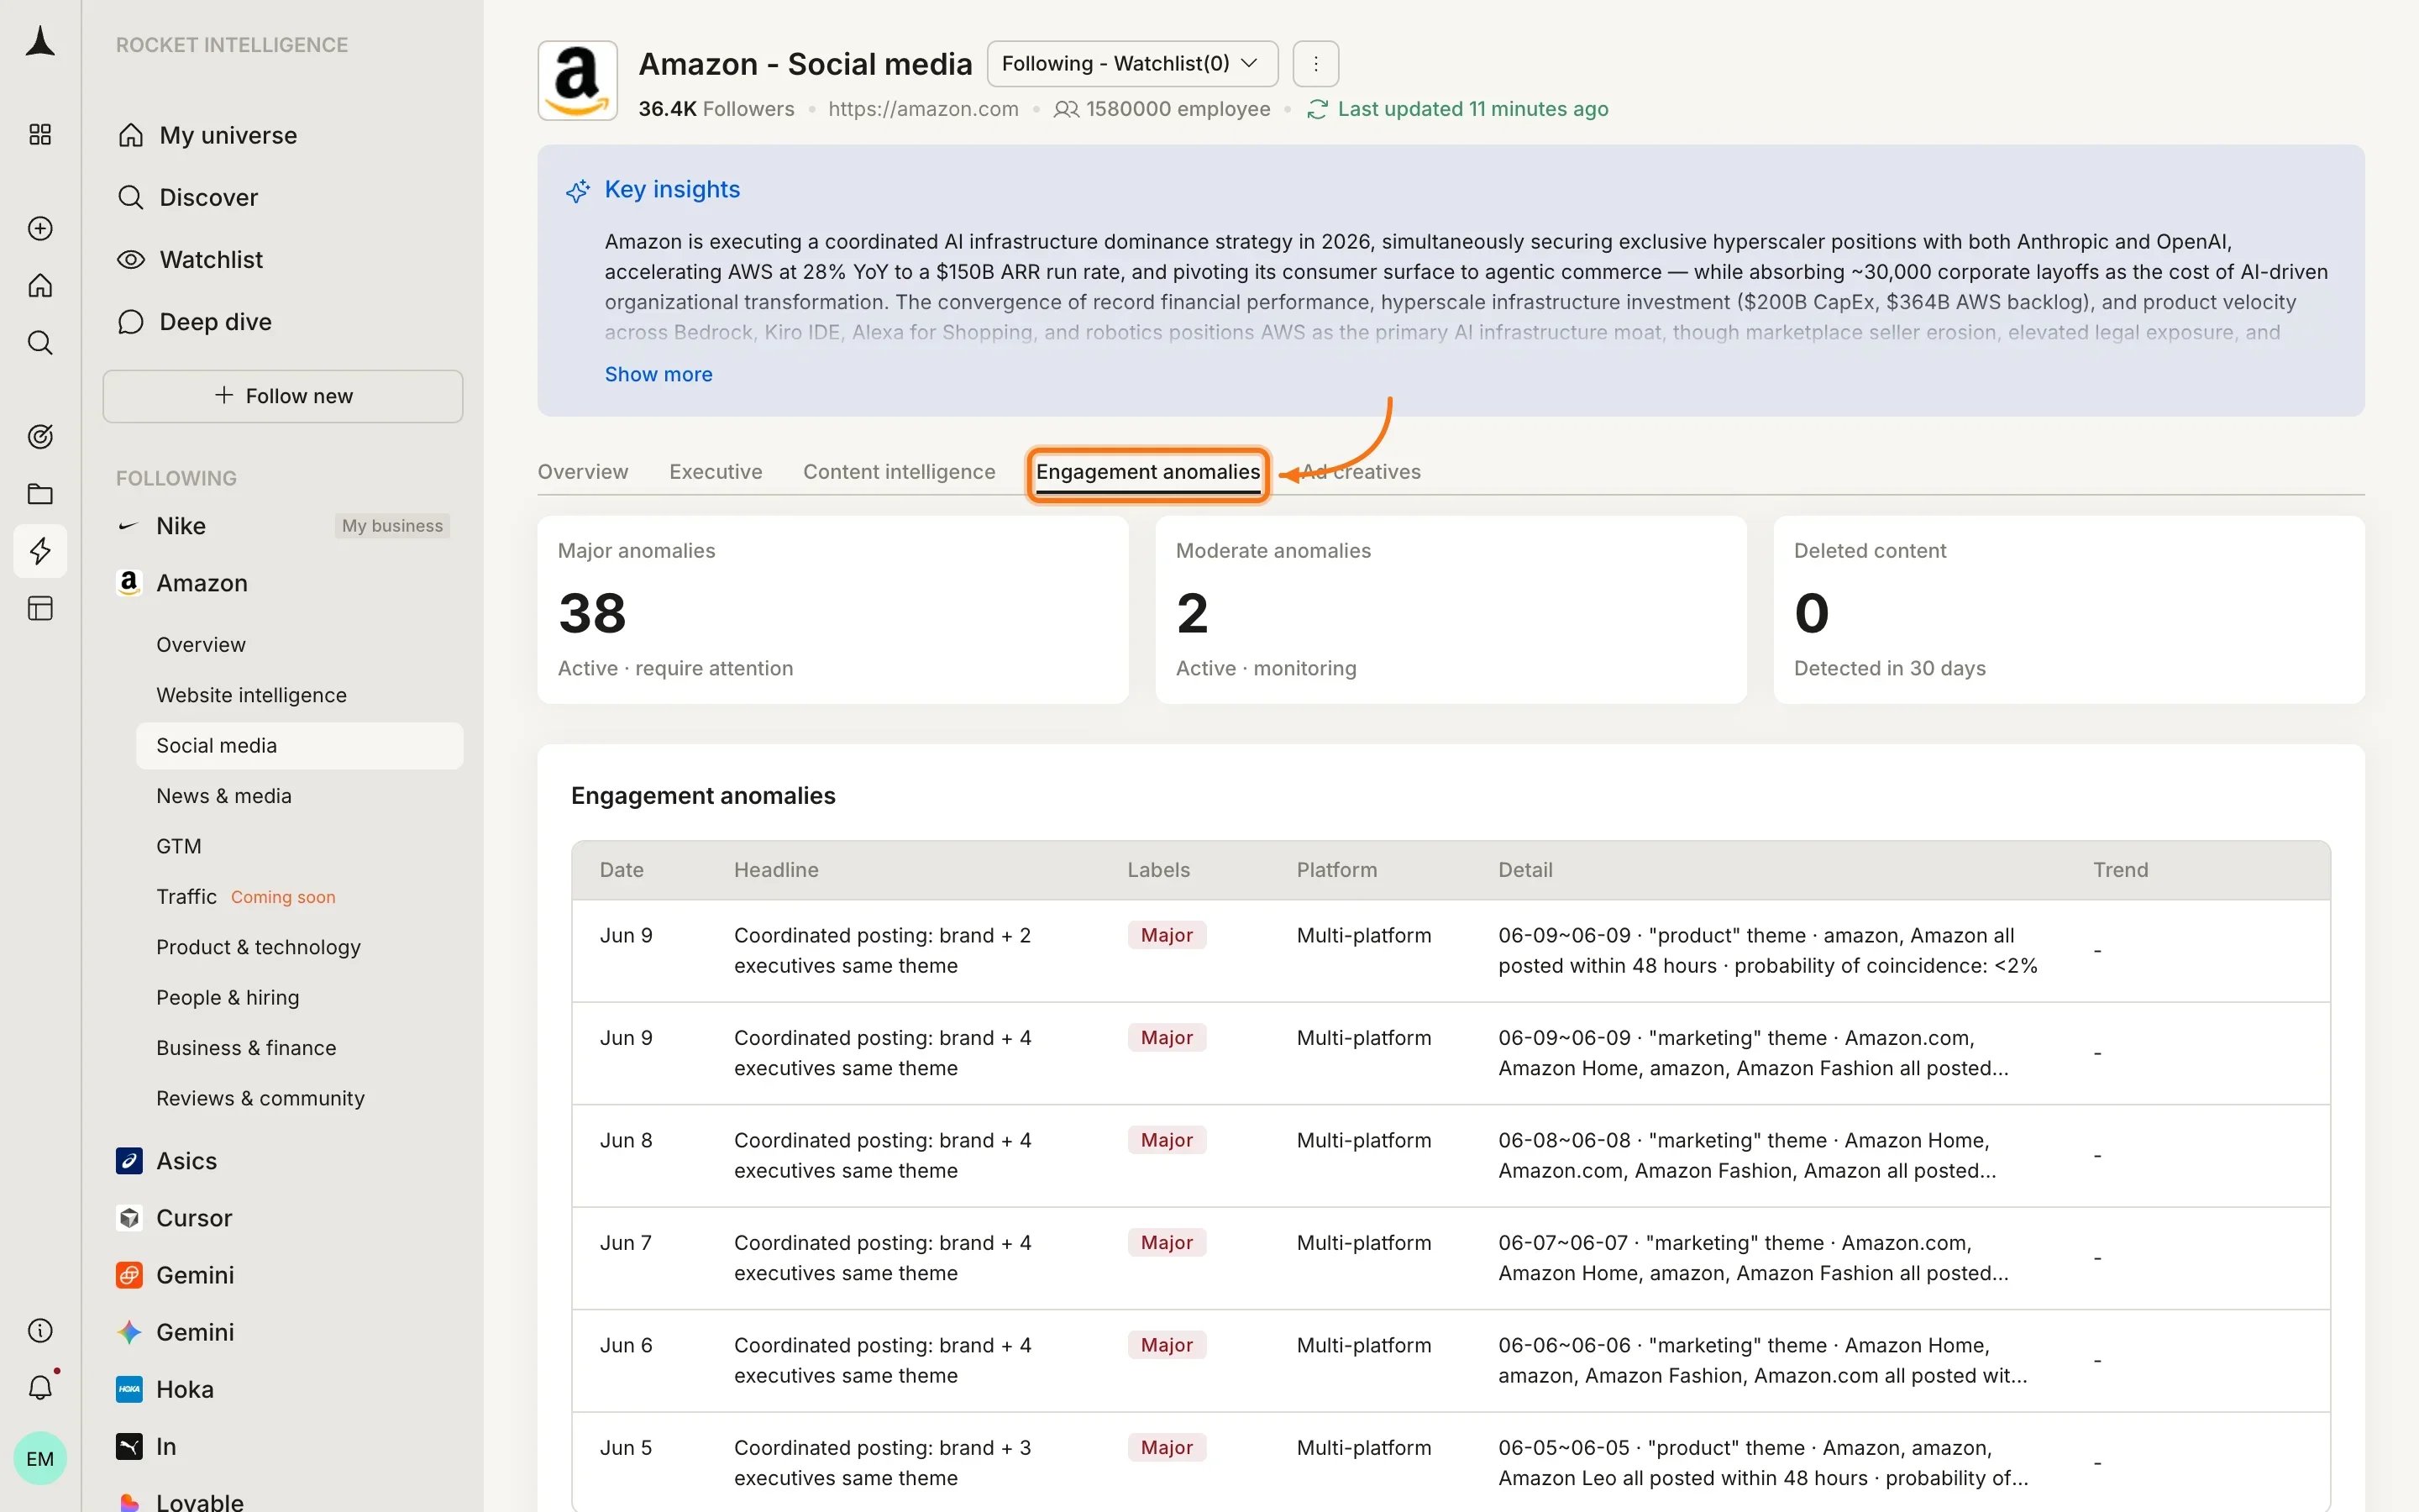Open the three-dot more options button
Image resolution: width=2419 pixels, height=1512 pixels.
coord(1315,64)
